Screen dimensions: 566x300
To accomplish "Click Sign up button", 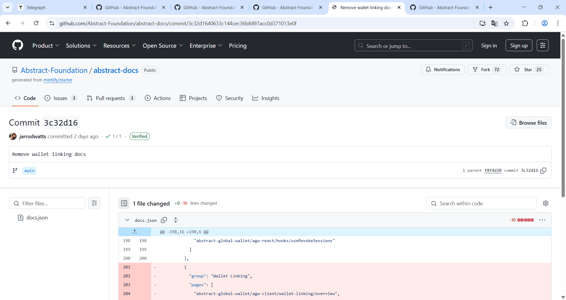I will [519, 45].
